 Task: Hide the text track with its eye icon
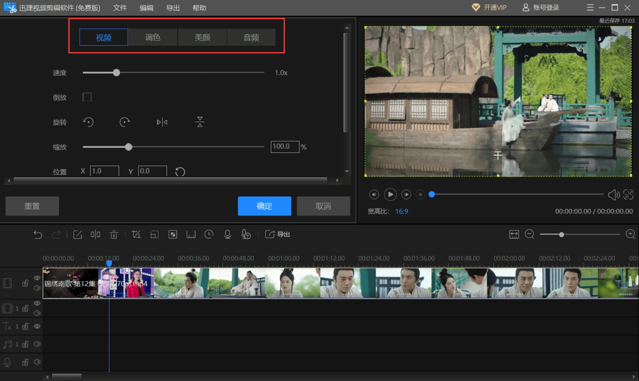37,326
